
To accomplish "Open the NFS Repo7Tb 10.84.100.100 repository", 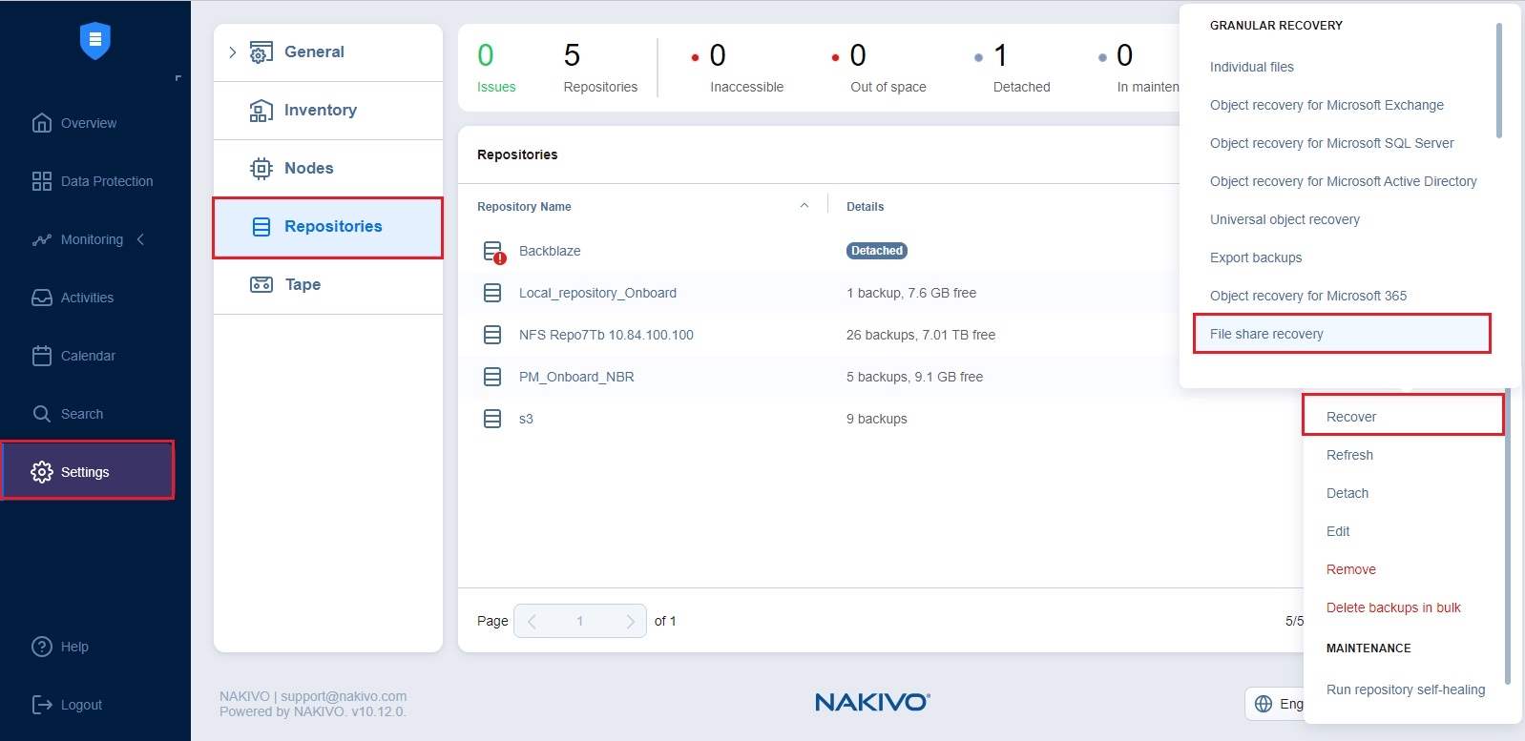I will [x=606, y=335].
